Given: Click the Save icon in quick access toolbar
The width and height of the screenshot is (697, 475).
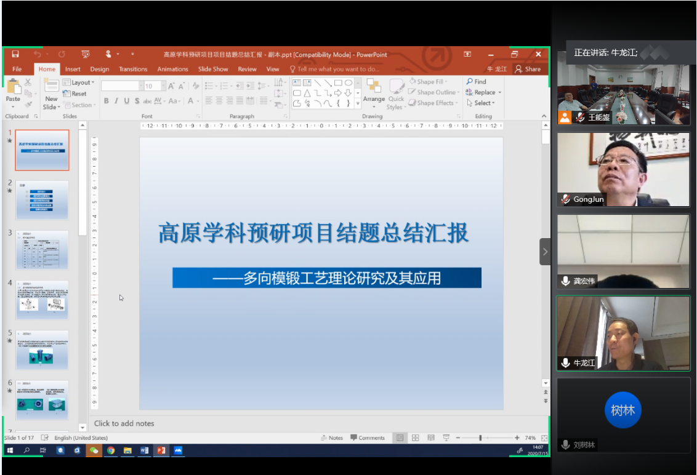Looking at the screenshot, I should [15, 54].
